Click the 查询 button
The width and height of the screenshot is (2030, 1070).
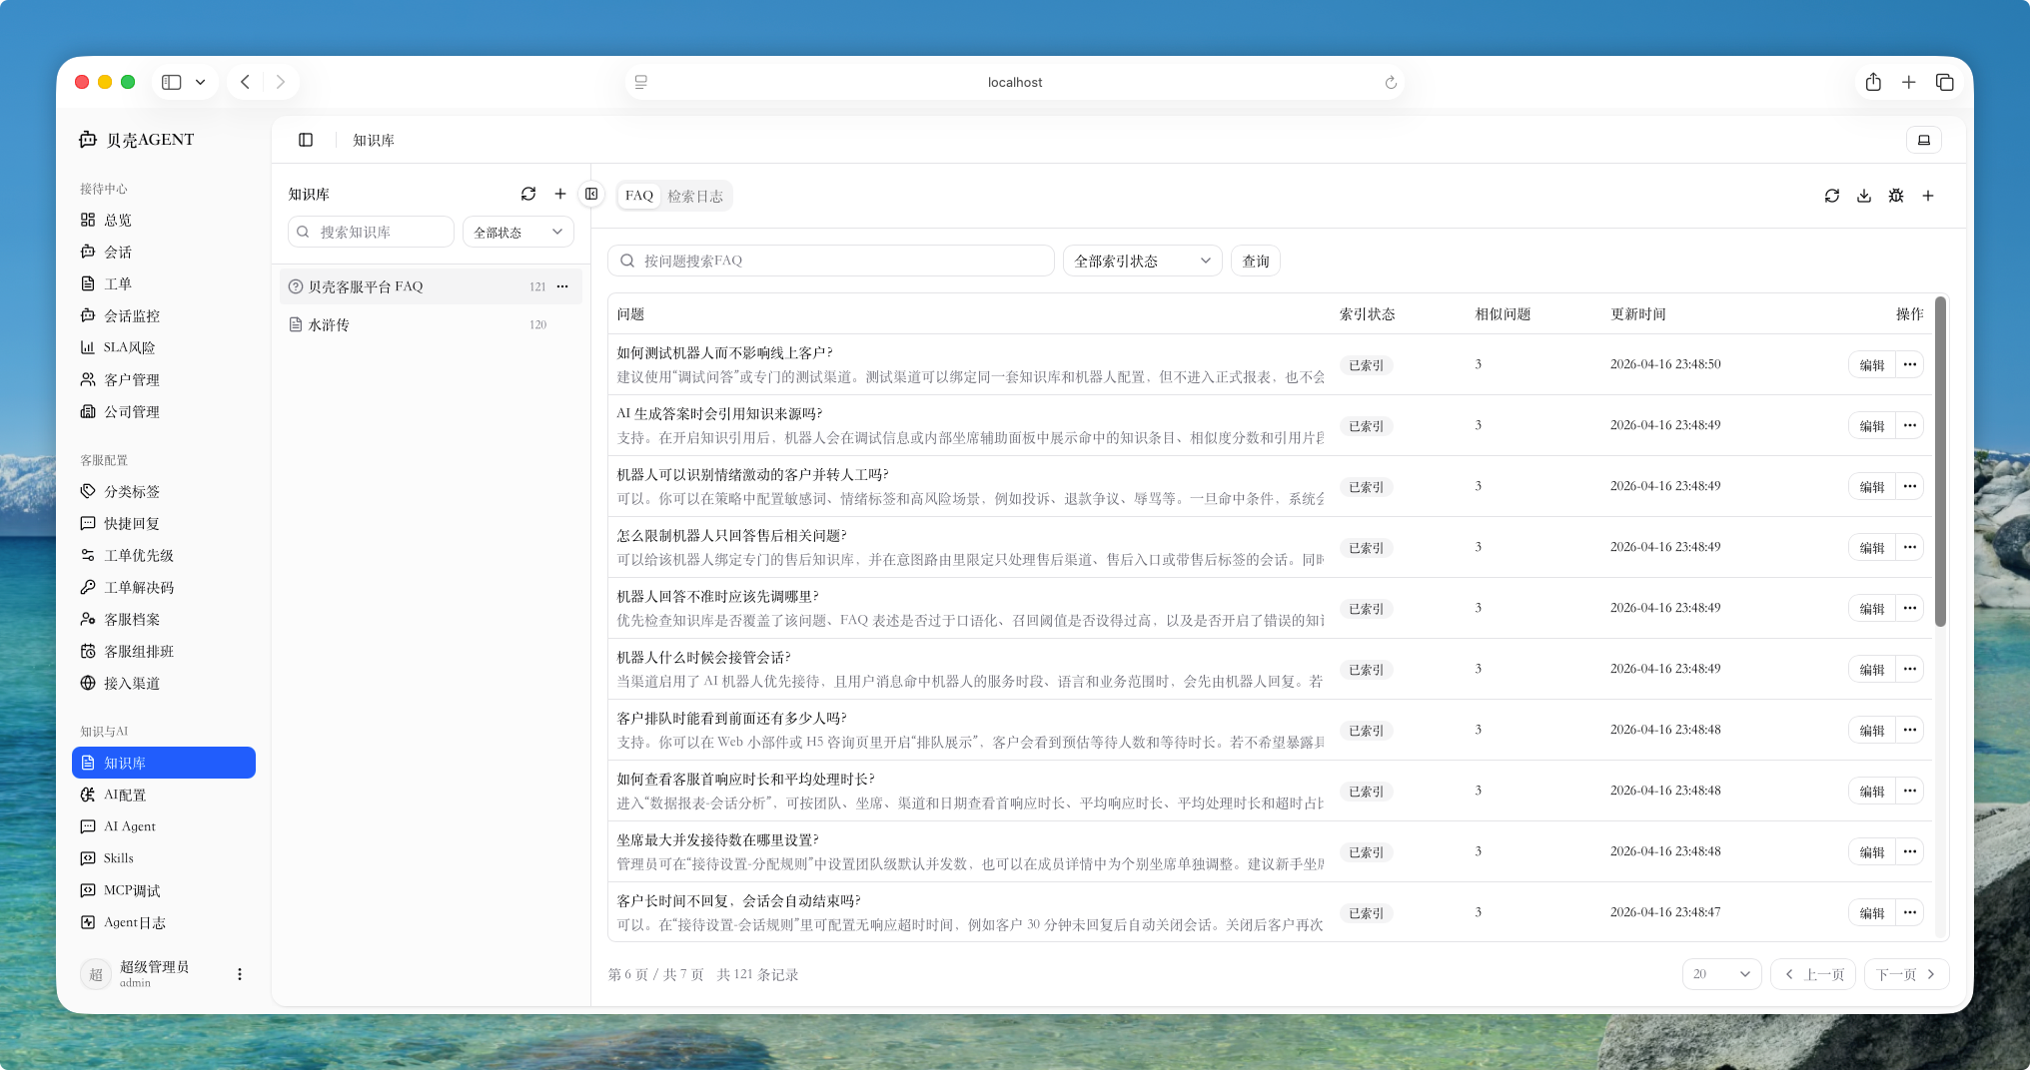coord(1255,261)
